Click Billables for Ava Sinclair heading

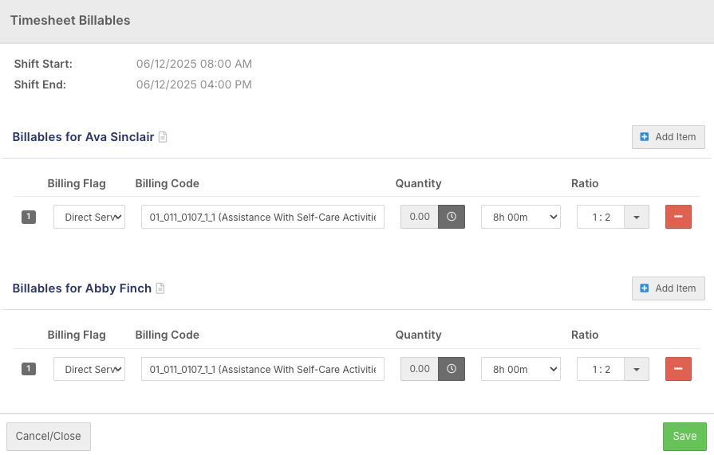pyautogui.click(x=83, y=137)
